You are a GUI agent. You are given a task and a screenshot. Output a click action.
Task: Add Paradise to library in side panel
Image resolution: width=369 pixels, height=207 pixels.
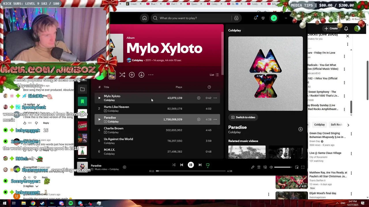click(300, 129)
